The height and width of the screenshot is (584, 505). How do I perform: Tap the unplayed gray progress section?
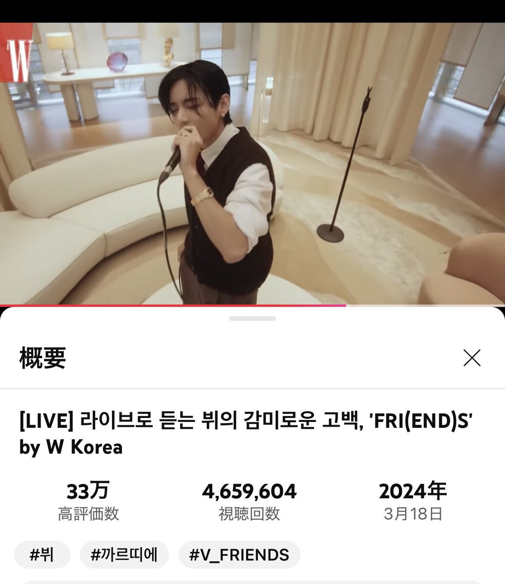pyautogui.click(x=425, y=306)
